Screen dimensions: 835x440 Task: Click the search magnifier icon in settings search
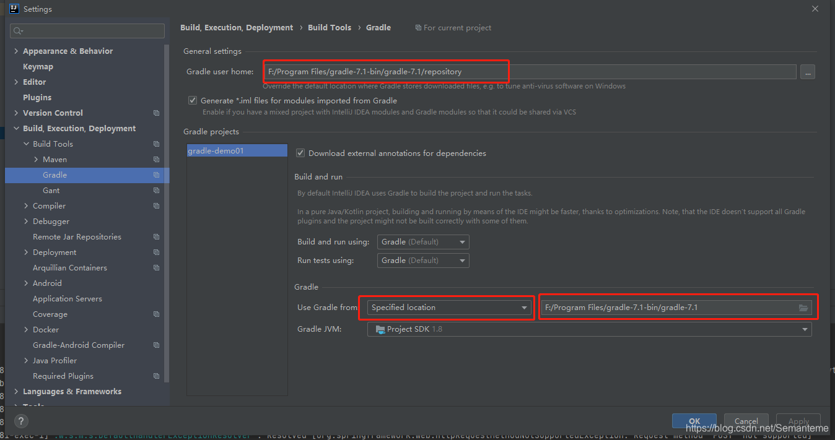tap(18, 31)
